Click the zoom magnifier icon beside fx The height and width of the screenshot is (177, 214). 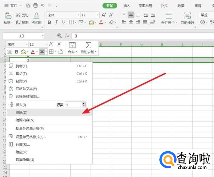pos(59,36)
